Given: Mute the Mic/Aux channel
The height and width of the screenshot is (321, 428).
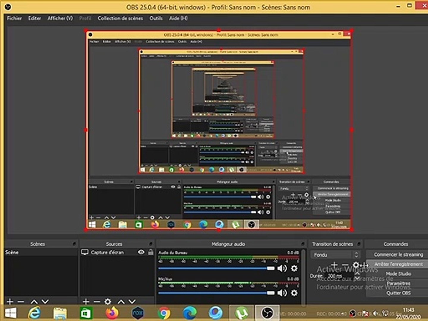Looking at the screenshot, I should click(282, 293).
